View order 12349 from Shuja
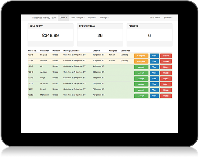The height and width of the screenshot is (159, 199). (x=154, y=79)
